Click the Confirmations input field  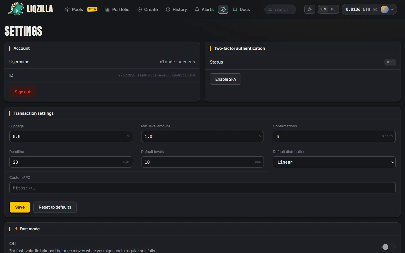[x=334, y=136]
